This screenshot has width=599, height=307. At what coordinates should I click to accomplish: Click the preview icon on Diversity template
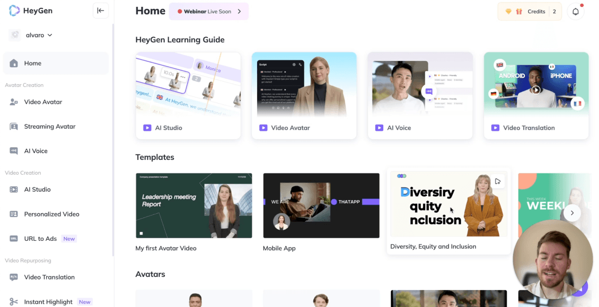pos(497,181)
